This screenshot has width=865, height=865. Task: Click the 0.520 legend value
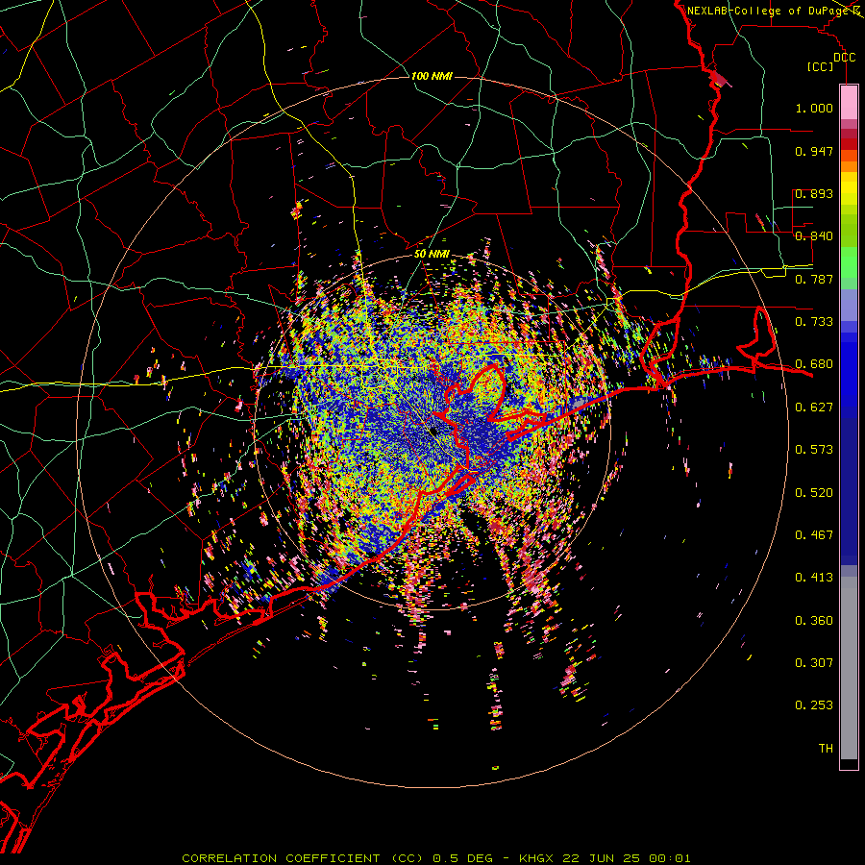click(x=814, y=493)
